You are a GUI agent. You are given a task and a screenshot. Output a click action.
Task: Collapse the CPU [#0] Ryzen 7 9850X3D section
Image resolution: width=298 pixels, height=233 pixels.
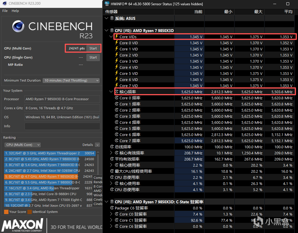[x=106, y=30]
